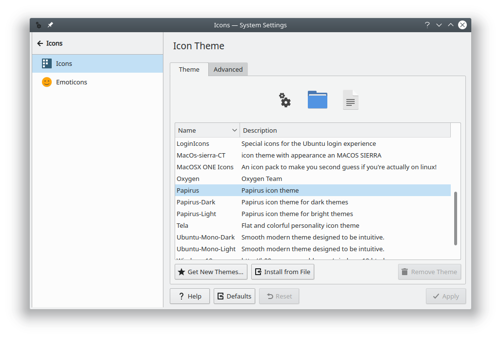Select the Tela icon theme

coord(182,225)
